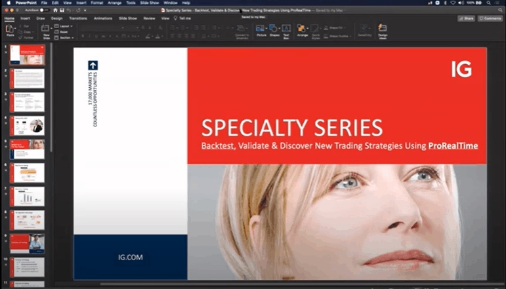The height and width of the screenshot is (289, 506).
Task: Insert a Picture from the ribbon
Action: coord(260,28)
